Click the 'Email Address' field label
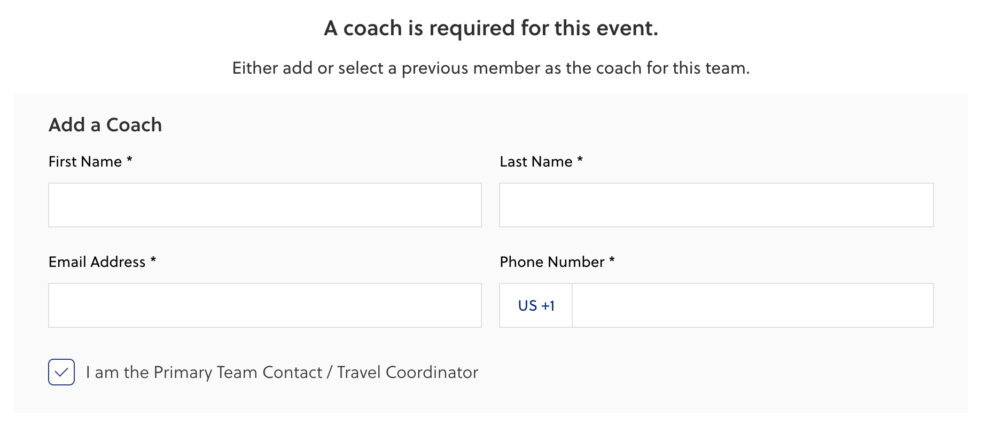This screenshot has width=982, height=426. [97, 262]
